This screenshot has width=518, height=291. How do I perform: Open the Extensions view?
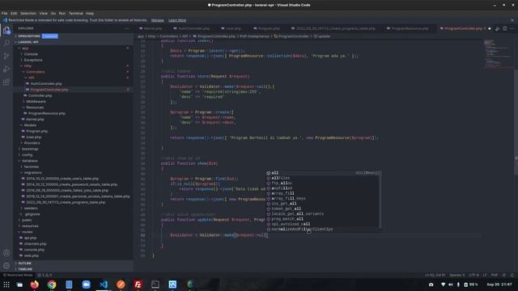6,82
